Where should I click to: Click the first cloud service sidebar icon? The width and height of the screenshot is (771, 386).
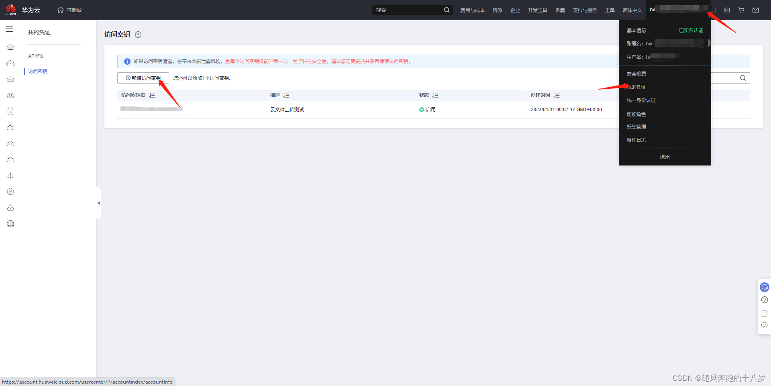point(10,47)
